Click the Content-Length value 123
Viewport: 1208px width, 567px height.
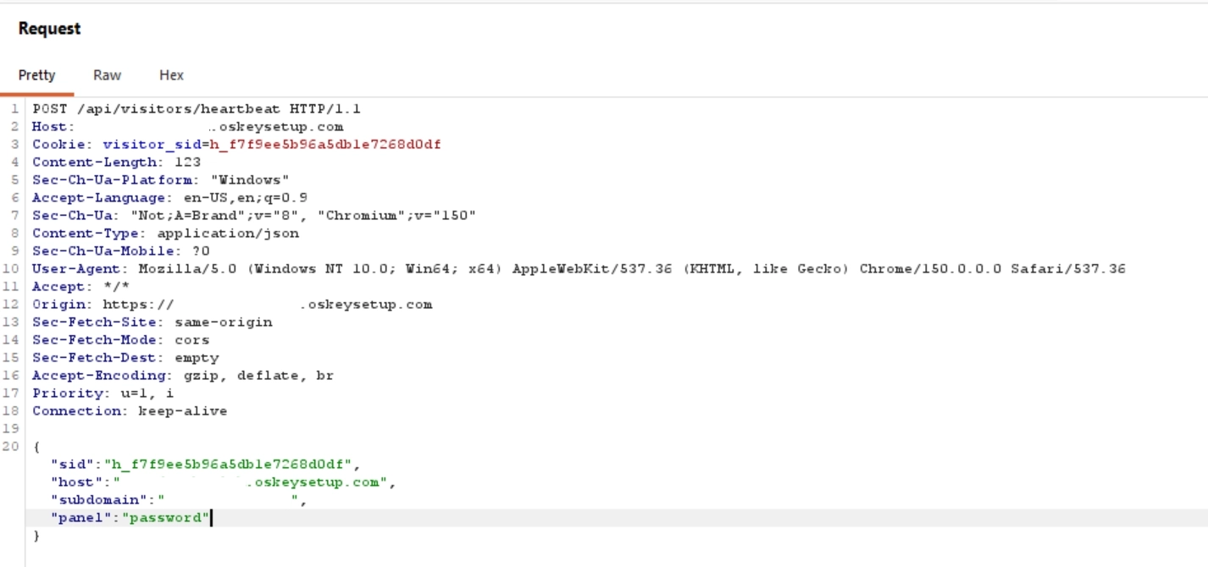coord(187,162)
